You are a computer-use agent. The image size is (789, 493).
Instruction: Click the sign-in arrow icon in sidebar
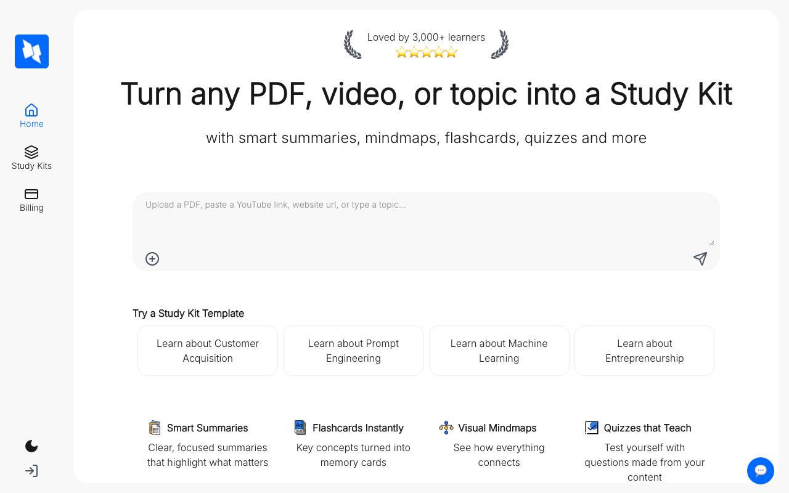(x=31, y=471)
